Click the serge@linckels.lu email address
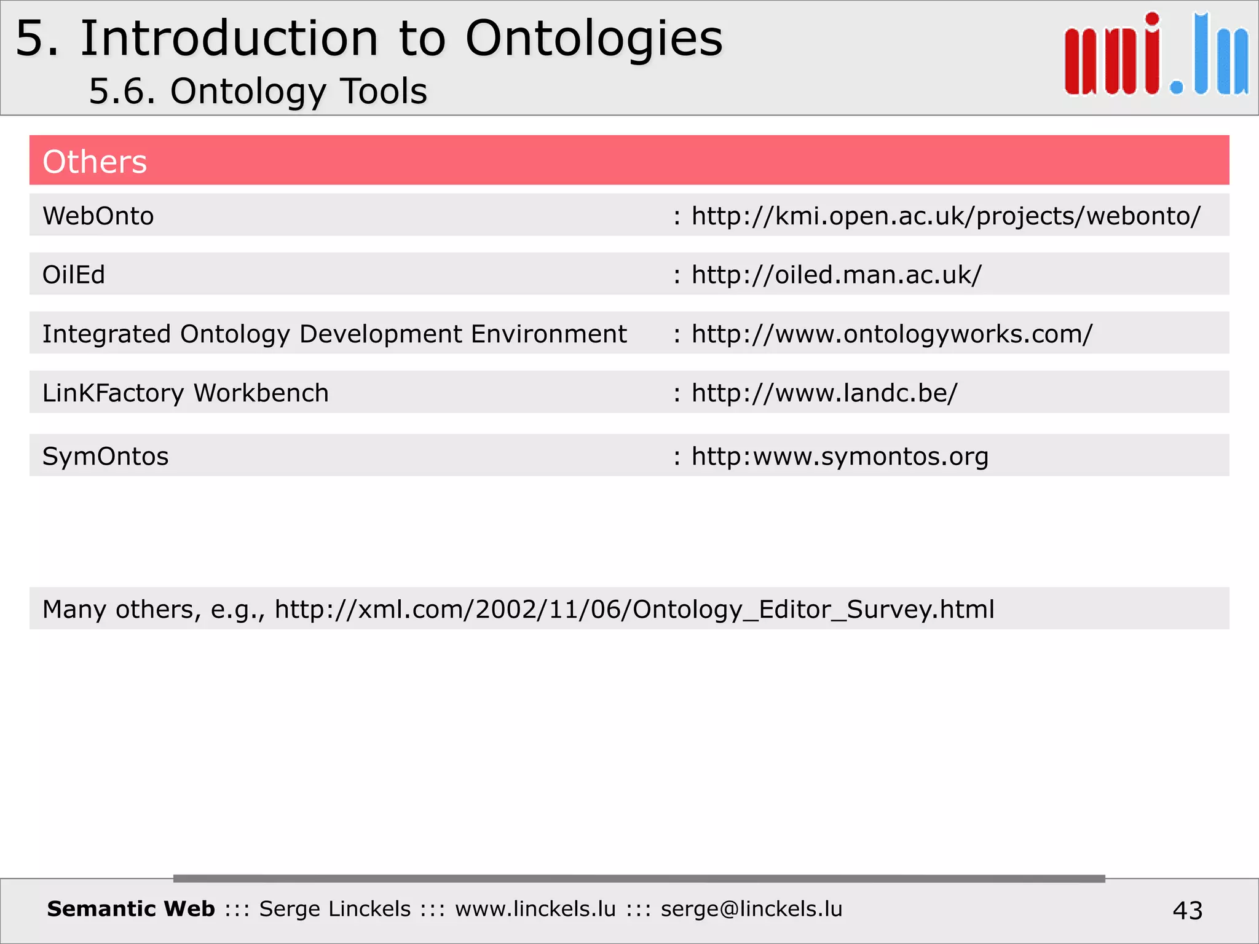The width and height of the screenshot is (1259, 944). click(x=751, y=908)
